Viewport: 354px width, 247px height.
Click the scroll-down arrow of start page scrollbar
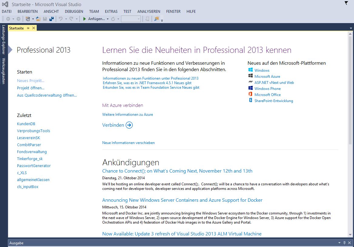tap(350, 235)
